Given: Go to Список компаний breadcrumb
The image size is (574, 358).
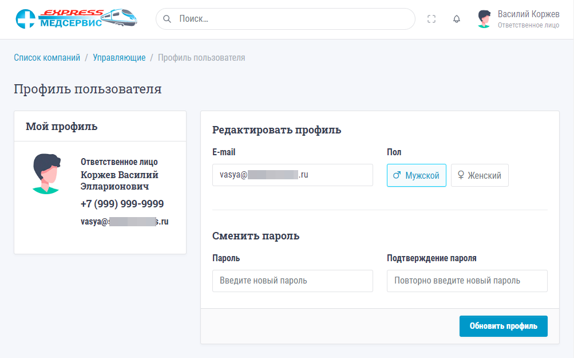Looking at the screenshot, I should 47,57.
